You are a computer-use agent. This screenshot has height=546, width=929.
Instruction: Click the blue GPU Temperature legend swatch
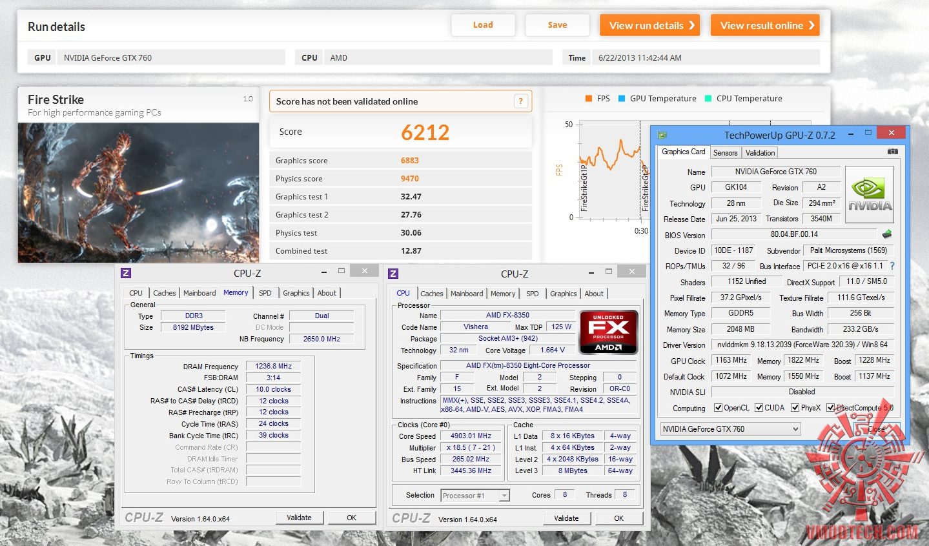coord(622,98)
